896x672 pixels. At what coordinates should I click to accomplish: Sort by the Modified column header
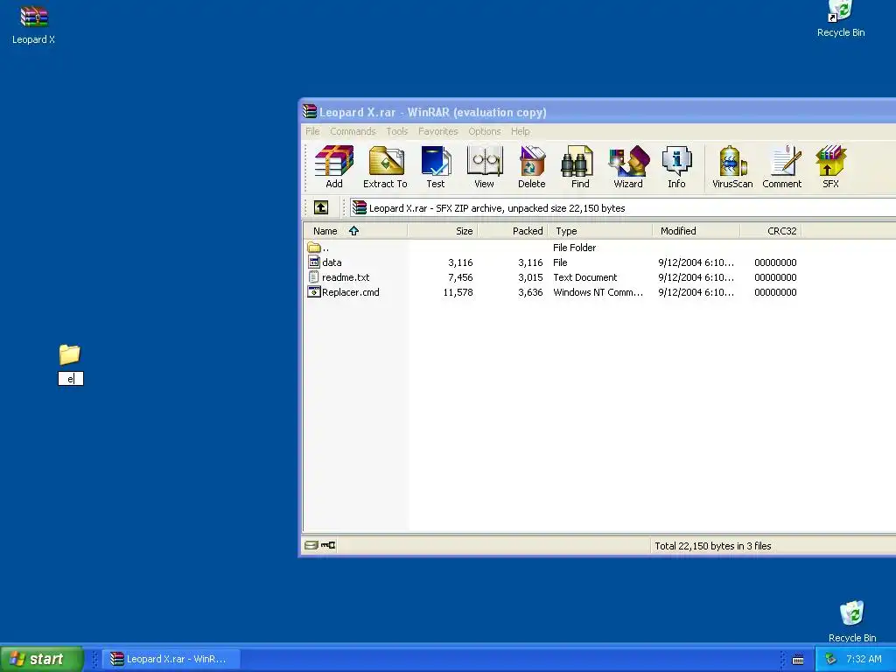[x=696, y=231]
